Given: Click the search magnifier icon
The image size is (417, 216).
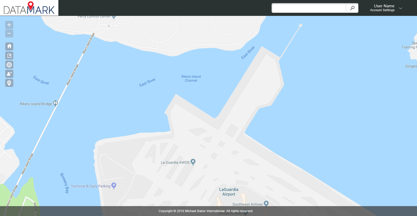Looking at the screenshot, I should [x=352, y=8].
